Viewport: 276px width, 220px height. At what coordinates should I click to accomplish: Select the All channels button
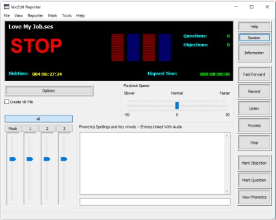(39, 119)
